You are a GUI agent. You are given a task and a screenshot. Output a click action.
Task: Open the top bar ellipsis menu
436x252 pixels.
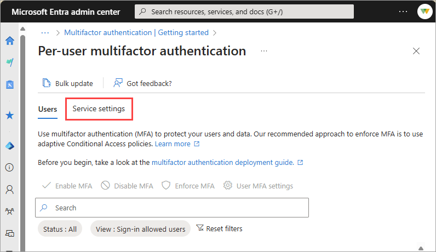click(403, 12)
